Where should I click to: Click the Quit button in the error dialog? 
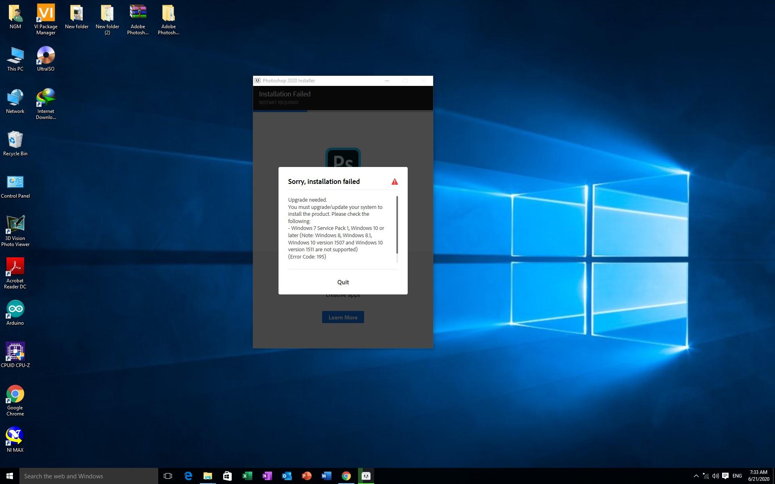(x=343, y=282)
